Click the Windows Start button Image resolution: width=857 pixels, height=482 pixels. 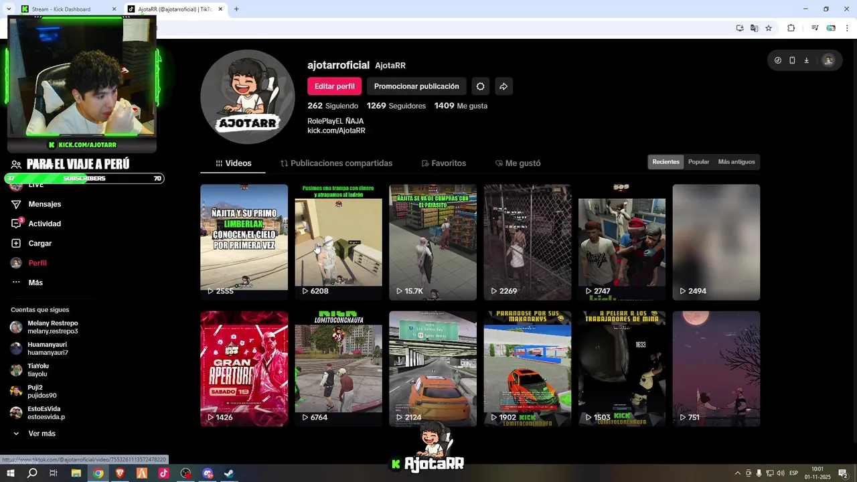tap(11, 473)
